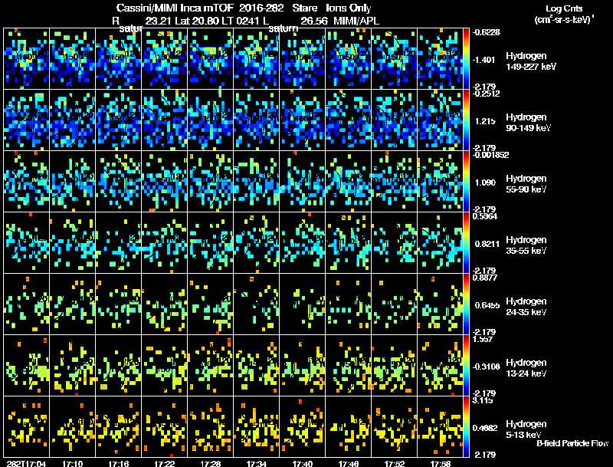Viewport: 613px width, 467px height.
Task: Click the '17:58' time axis label
Action: 441,463
